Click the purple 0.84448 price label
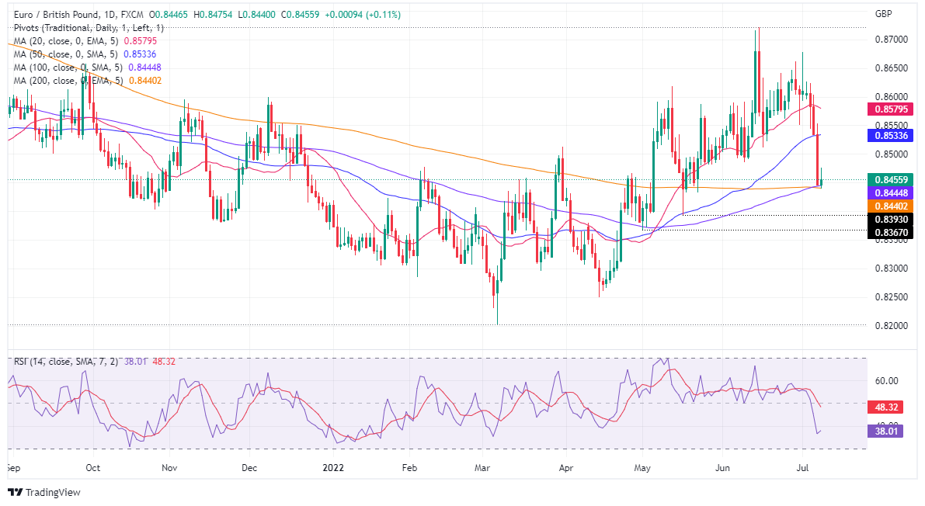 tap(890, 192)
